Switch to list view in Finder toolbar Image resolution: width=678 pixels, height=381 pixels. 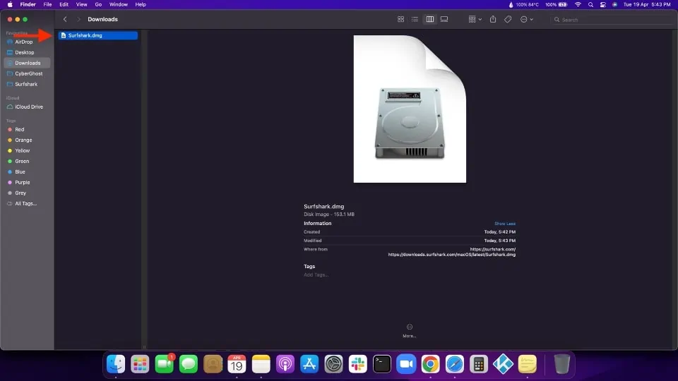[415, 20]
